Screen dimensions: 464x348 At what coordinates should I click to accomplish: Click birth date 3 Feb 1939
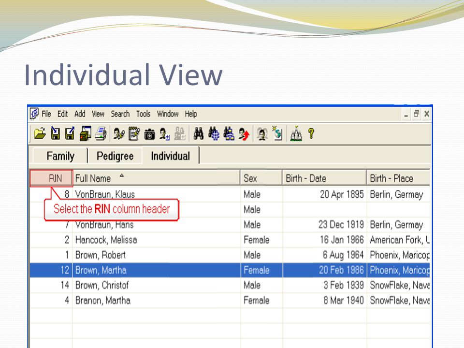(343, 285)
